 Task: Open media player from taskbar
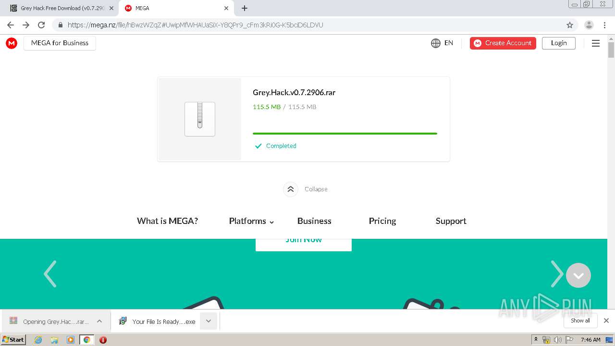71,340
